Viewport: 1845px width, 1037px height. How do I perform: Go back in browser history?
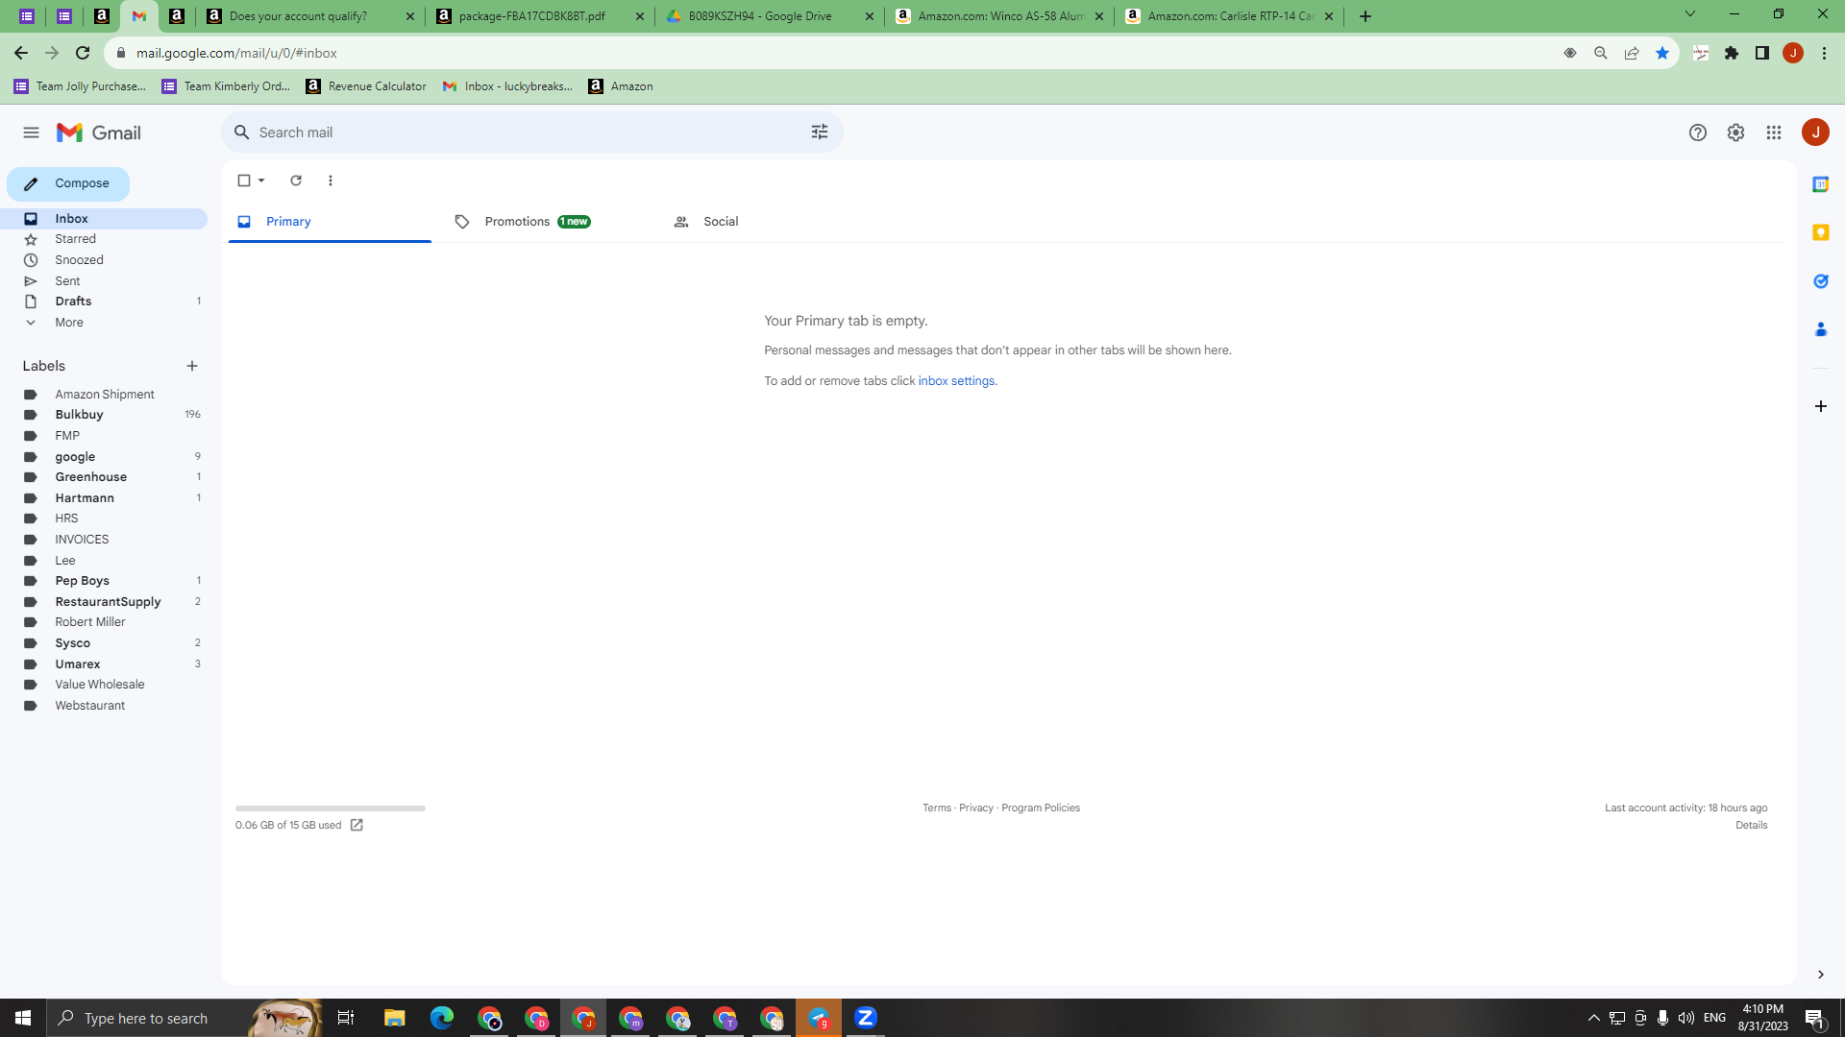coord(21,53)
